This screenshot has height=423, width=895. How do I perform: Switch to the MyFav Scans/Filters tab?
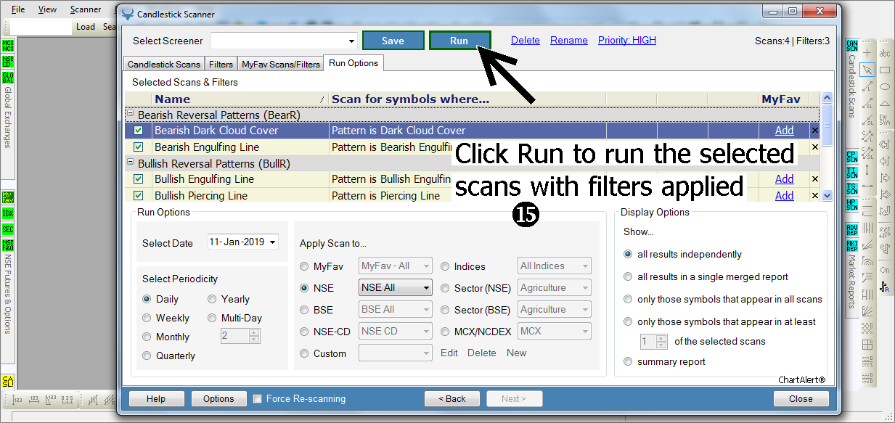coord(281,65)
